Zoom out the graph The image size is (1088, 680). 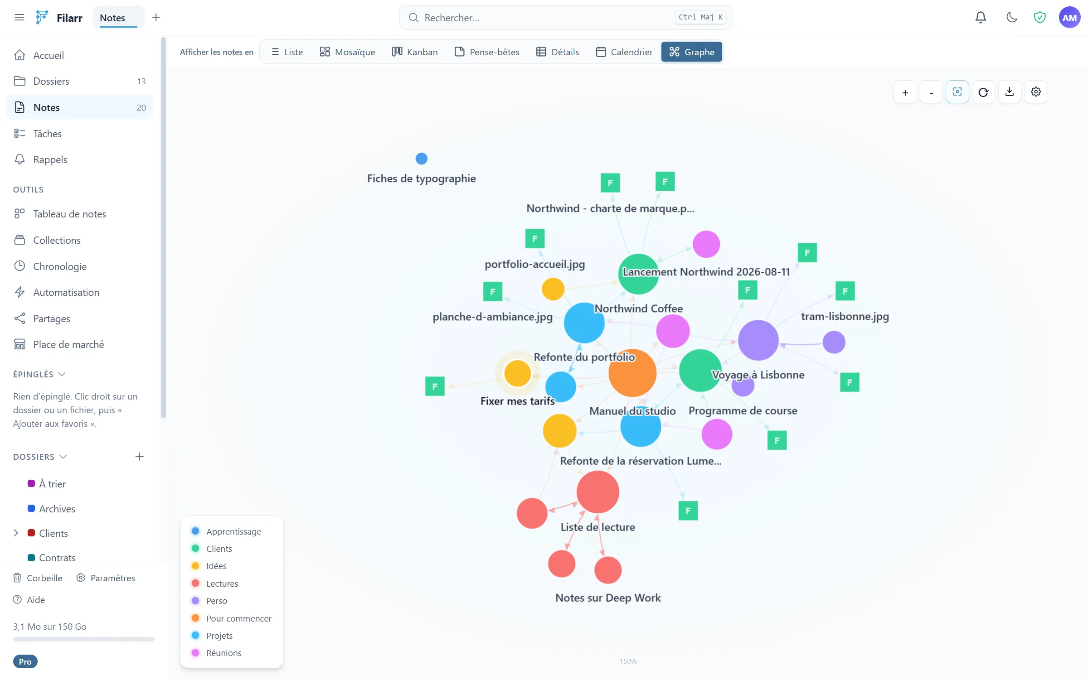click(931, 92)
